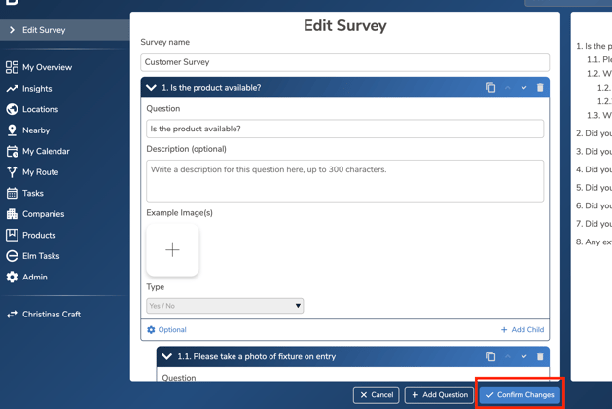Open Insights from the sidebar
Image resolution: width=612 pixels, height=409 pixels.
(x=37, y=89)
